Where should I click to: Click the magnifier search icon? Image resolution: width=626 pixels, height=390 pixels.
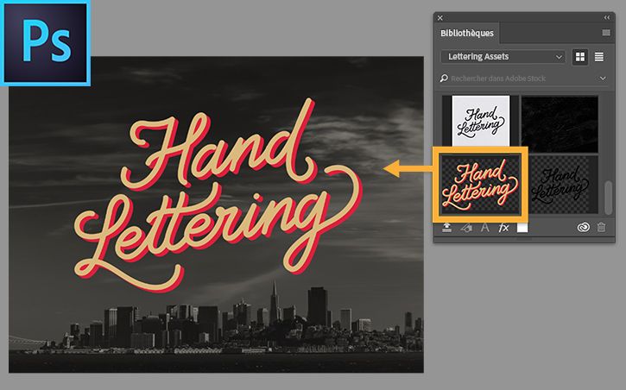(x=444, y=79)
